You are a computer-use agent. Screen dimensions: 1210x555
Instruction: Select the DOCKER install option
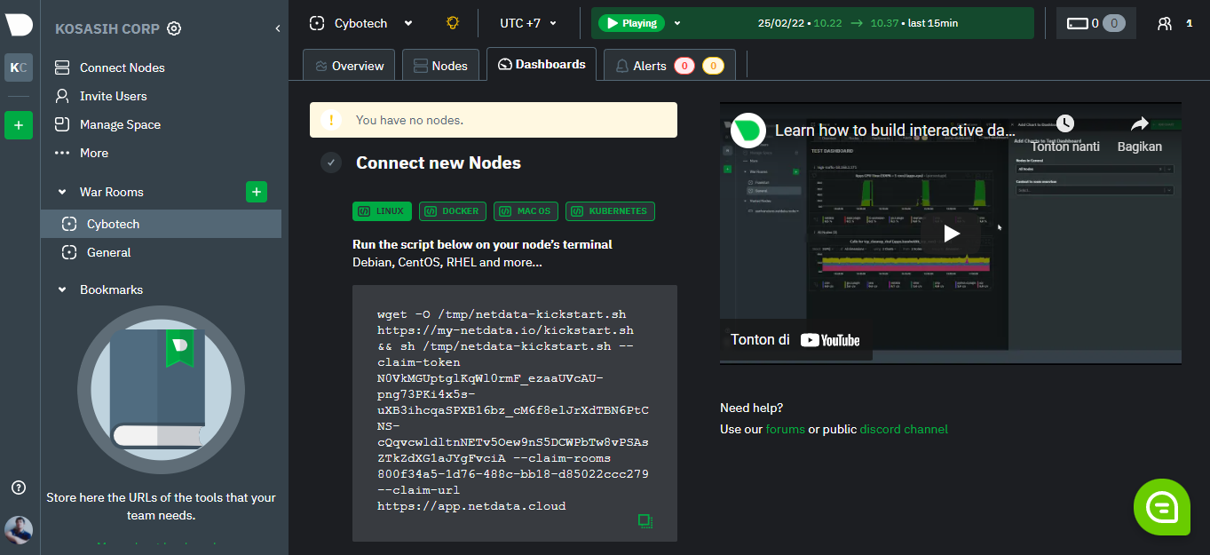(x=453, y=211)
